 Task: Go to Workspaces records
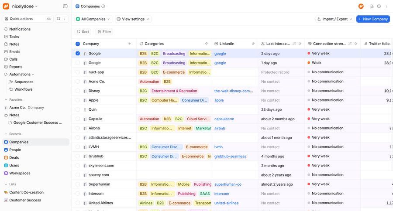coord(35,173)
